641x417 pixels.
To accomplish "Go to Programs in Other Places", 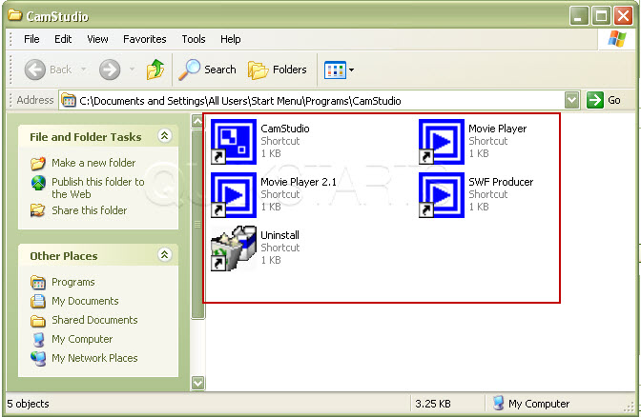I will pos(73,282).
